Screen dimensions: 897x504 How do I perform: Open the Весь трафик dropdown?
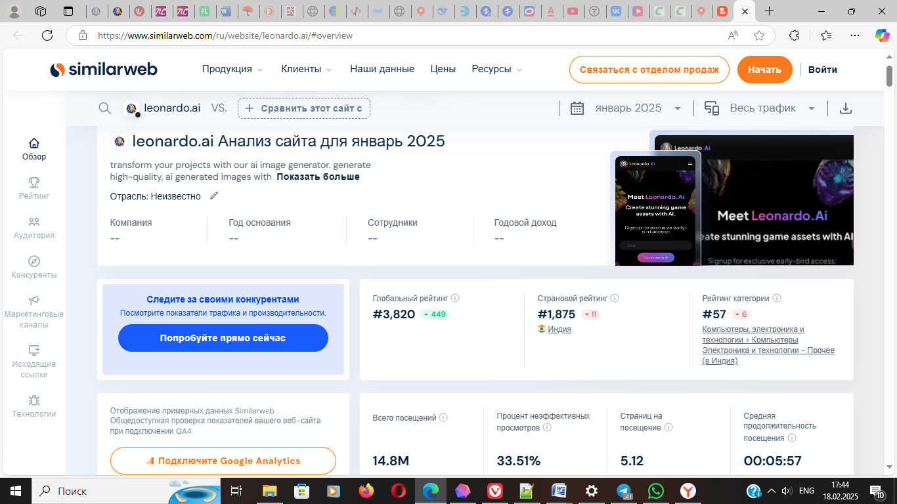coord(760,108)
